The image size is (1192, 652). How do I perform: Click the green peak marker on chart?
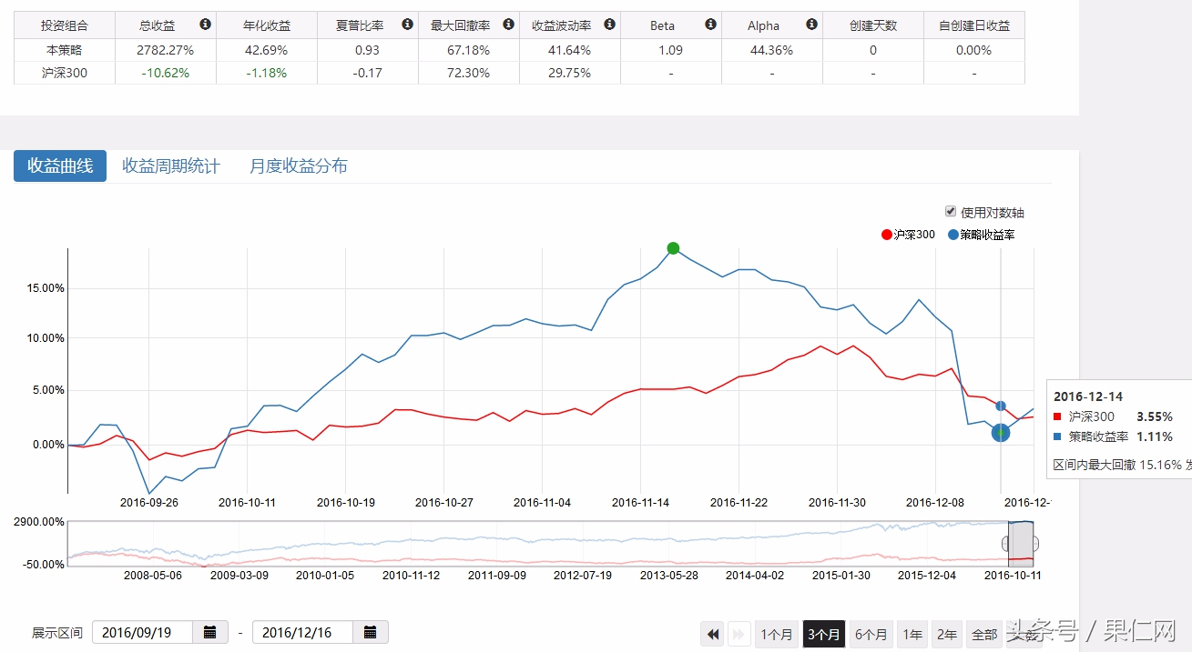673,248
